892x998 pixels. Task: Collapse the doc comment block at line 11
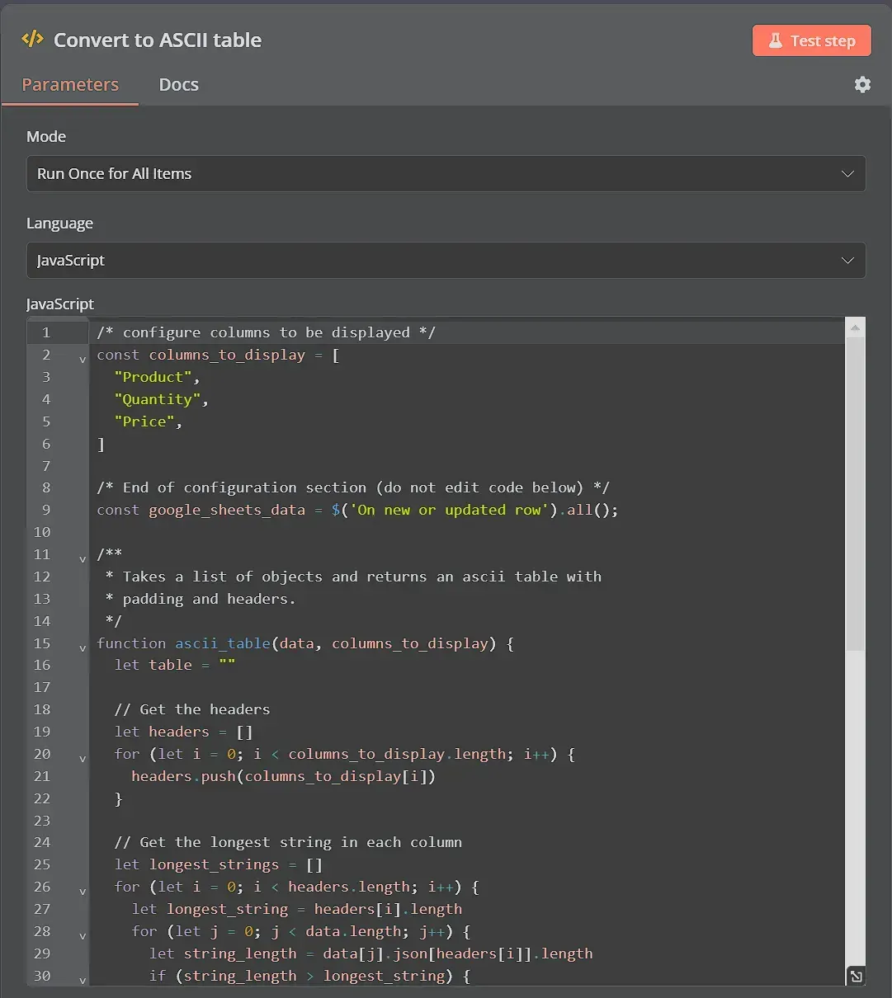[x=82, y=559]
